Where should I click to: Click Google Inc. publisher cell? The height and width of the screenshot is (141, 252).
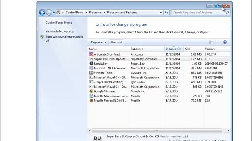pos(138,91)
